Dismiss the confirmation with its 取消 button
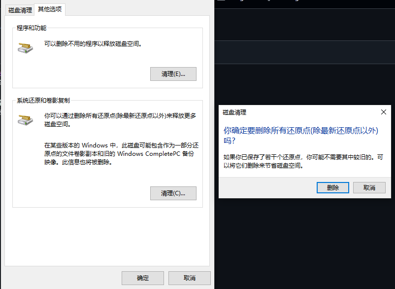The height and width of the screenshot is (289, 395). pos(369,187)
